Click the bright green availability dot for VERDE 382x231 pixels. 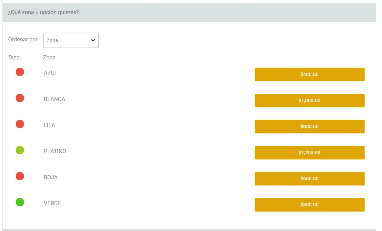click(20, 202)
